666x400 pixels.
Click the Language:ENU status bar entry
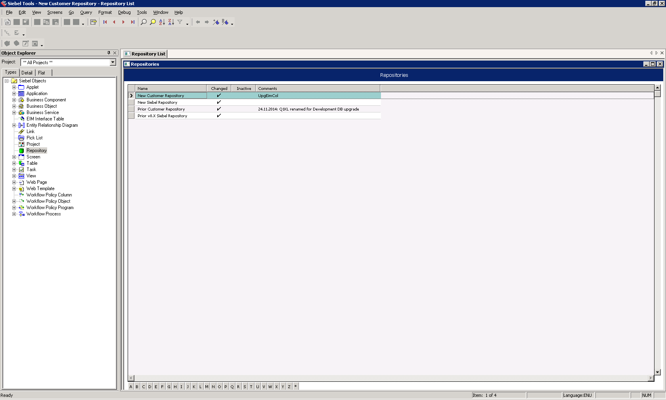point(578,395)
